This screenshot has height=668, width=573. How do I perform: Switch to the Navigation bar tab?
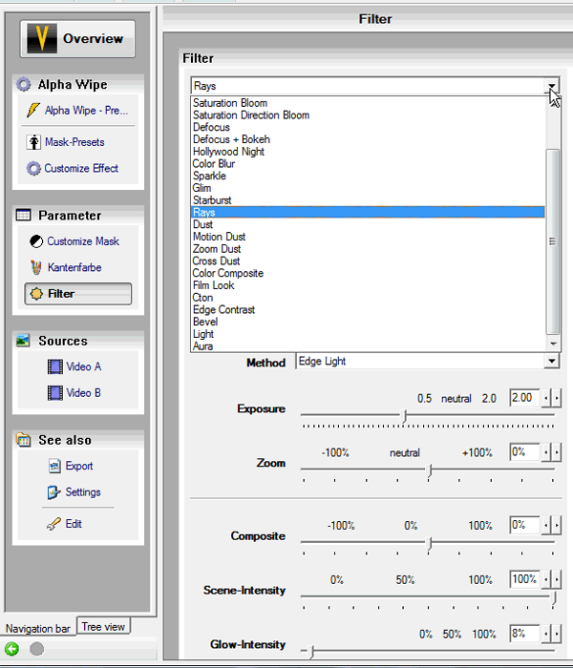pos(38,628)
